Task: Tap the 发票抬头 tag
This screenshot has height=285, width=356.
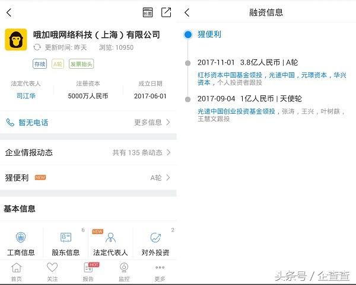Action: (81, 64)
